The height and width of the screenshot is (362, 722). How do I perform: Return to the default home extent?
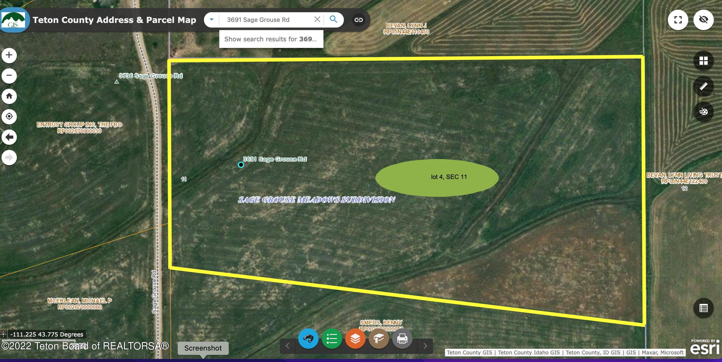click(x=9, y=96)
